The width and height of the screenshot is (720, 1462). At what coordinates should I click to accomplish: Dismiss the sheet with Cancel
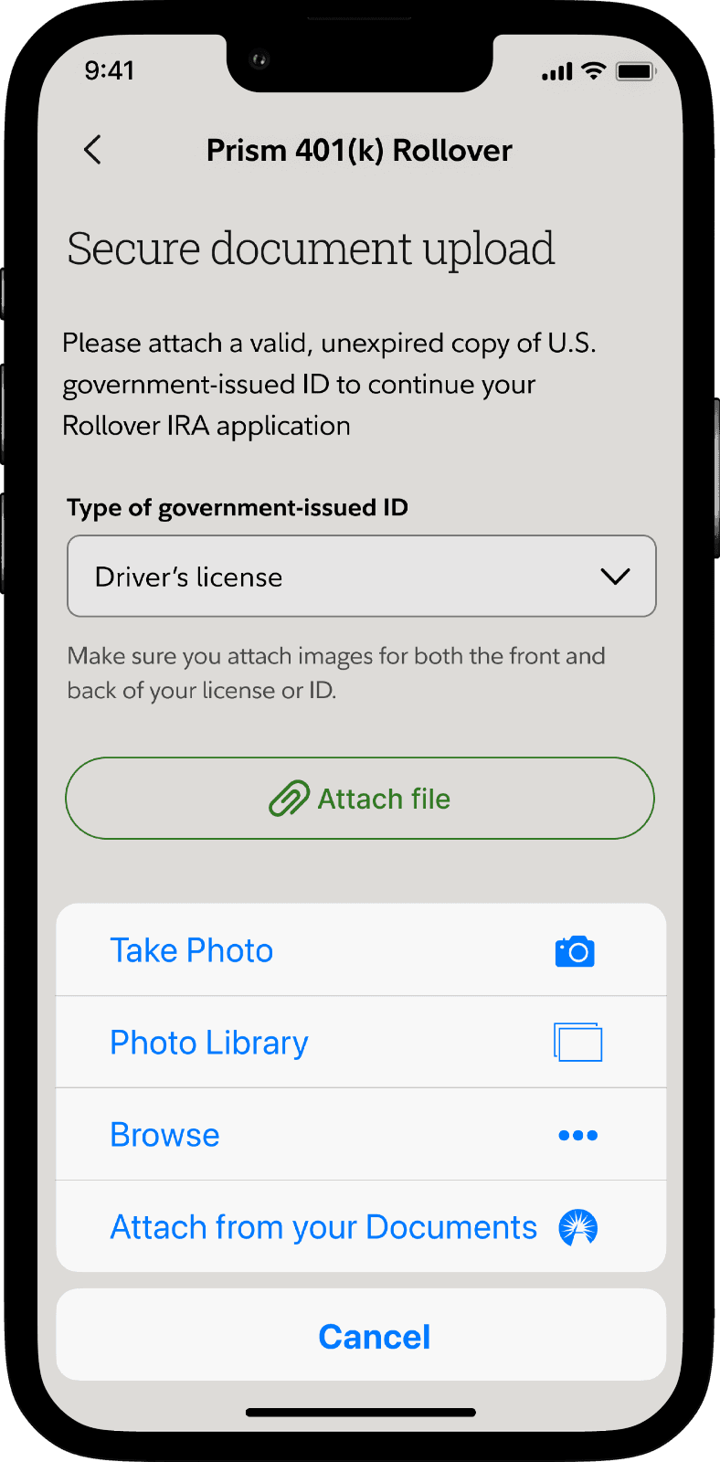[x=361, y=1336]
